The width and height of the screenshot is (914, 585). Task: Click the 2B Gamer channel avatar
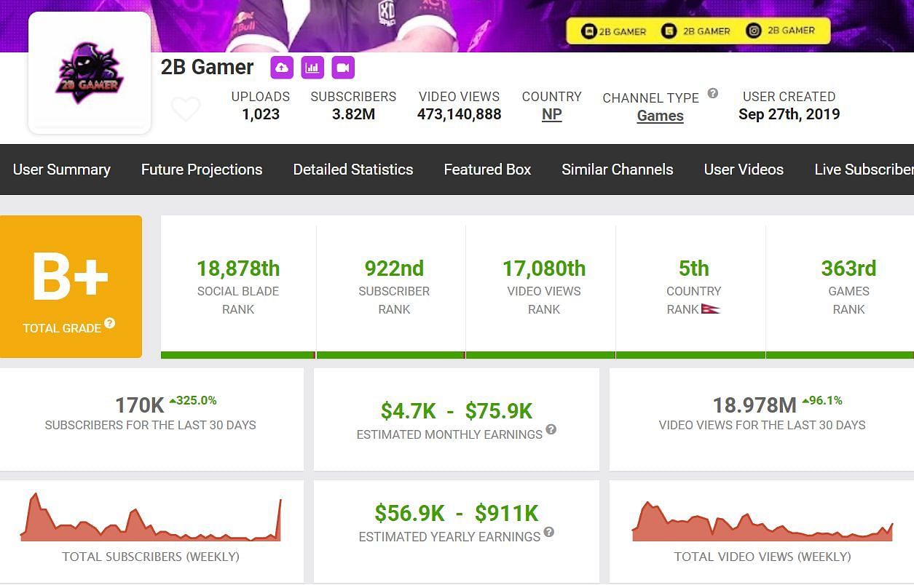pos(90,73)
